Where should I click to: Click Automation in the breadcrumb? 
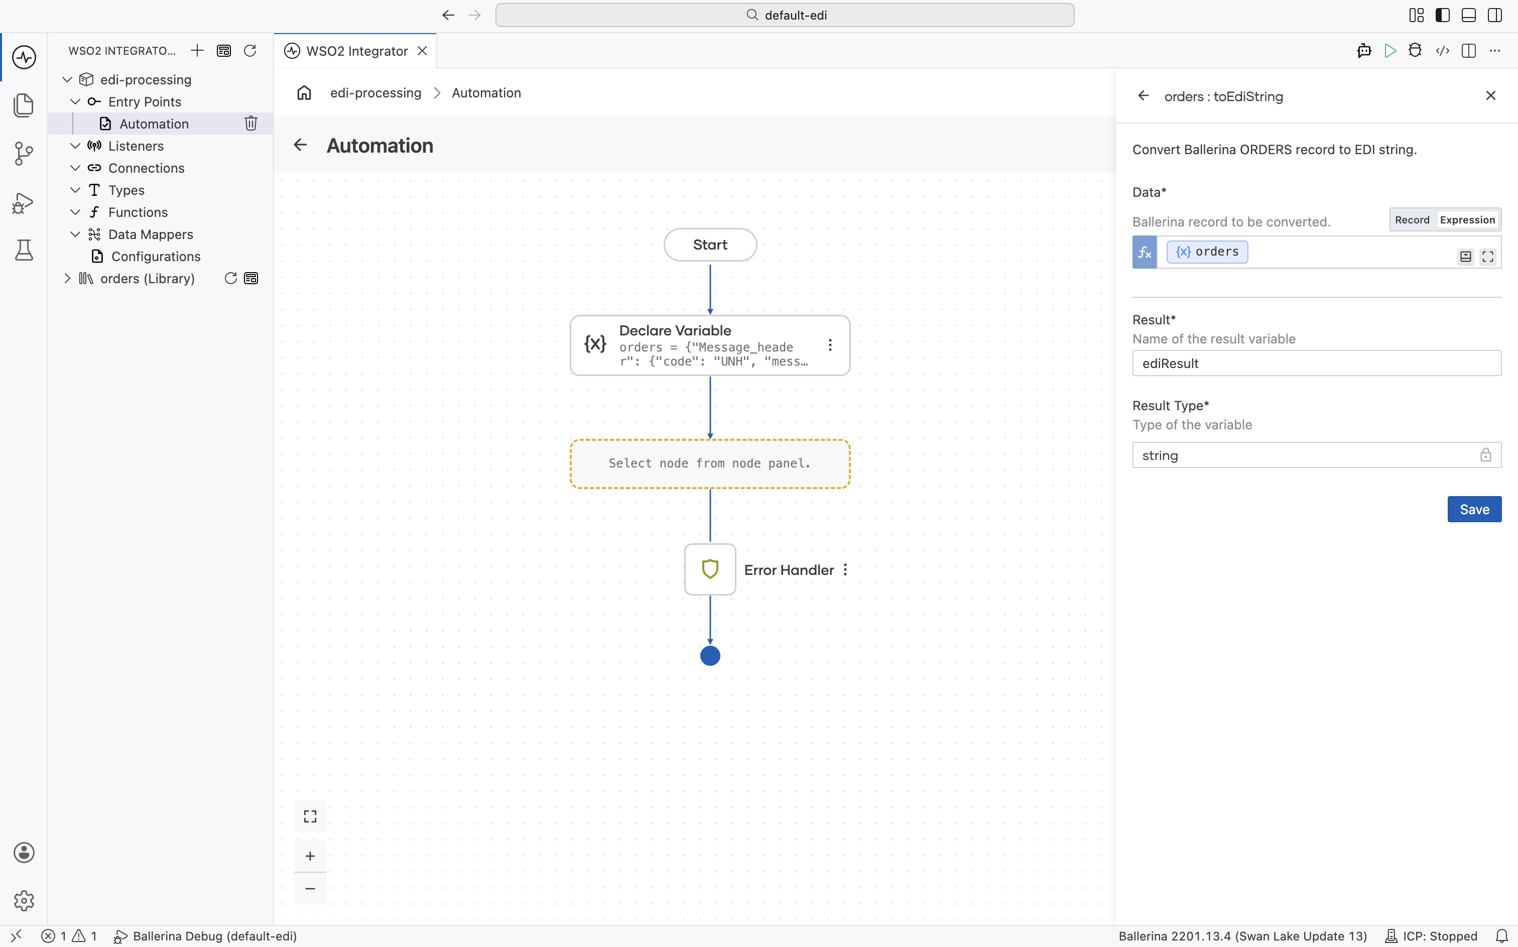486,93
